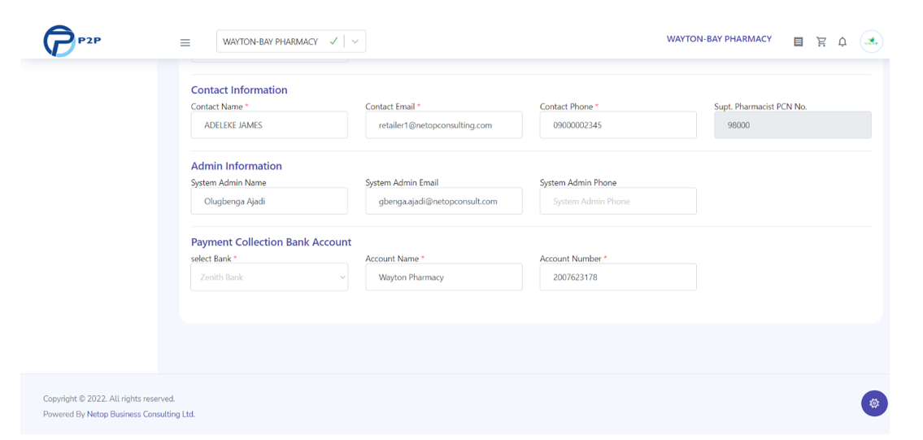Click the Admin Information heading
923x440 pixels.
(236, 166)
